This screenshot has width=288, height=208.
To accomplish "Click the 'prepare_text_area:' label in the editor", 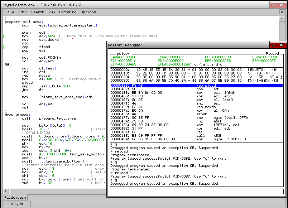I will 24,22.
